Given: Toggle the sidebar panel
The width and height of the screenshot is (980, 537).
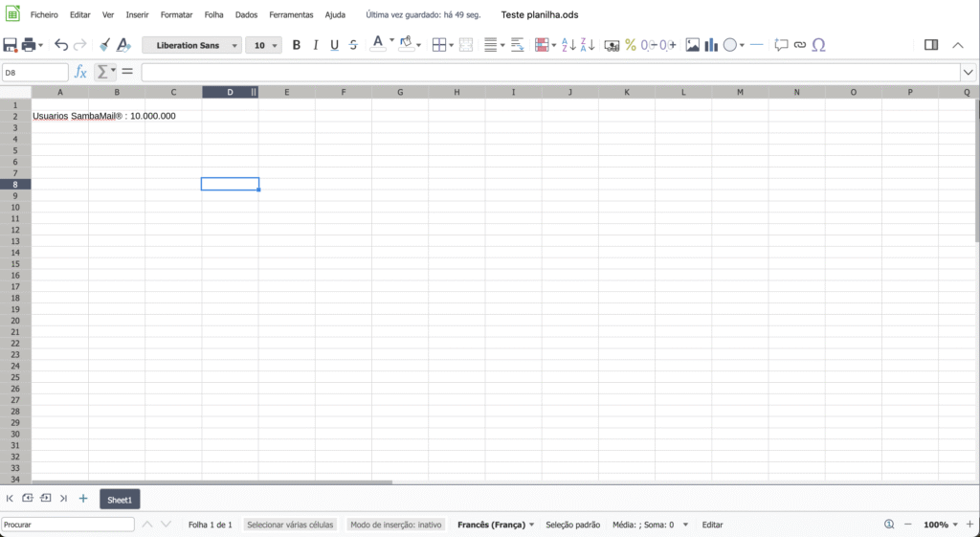Looking at the screenshot, I should (x=930, y=45).
